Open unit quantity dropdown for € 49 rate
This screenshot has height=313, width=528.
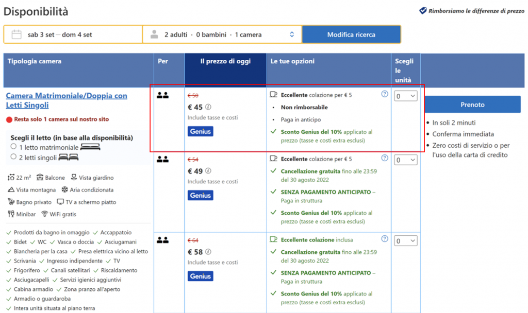point(406,160)
